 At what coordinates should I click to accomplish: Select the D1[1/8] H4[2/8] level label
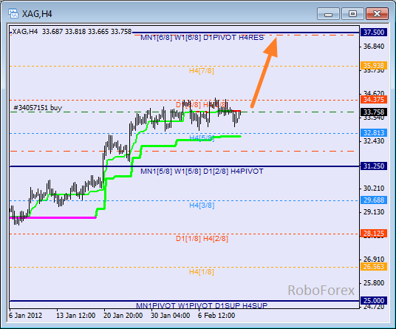pos(202,239)
